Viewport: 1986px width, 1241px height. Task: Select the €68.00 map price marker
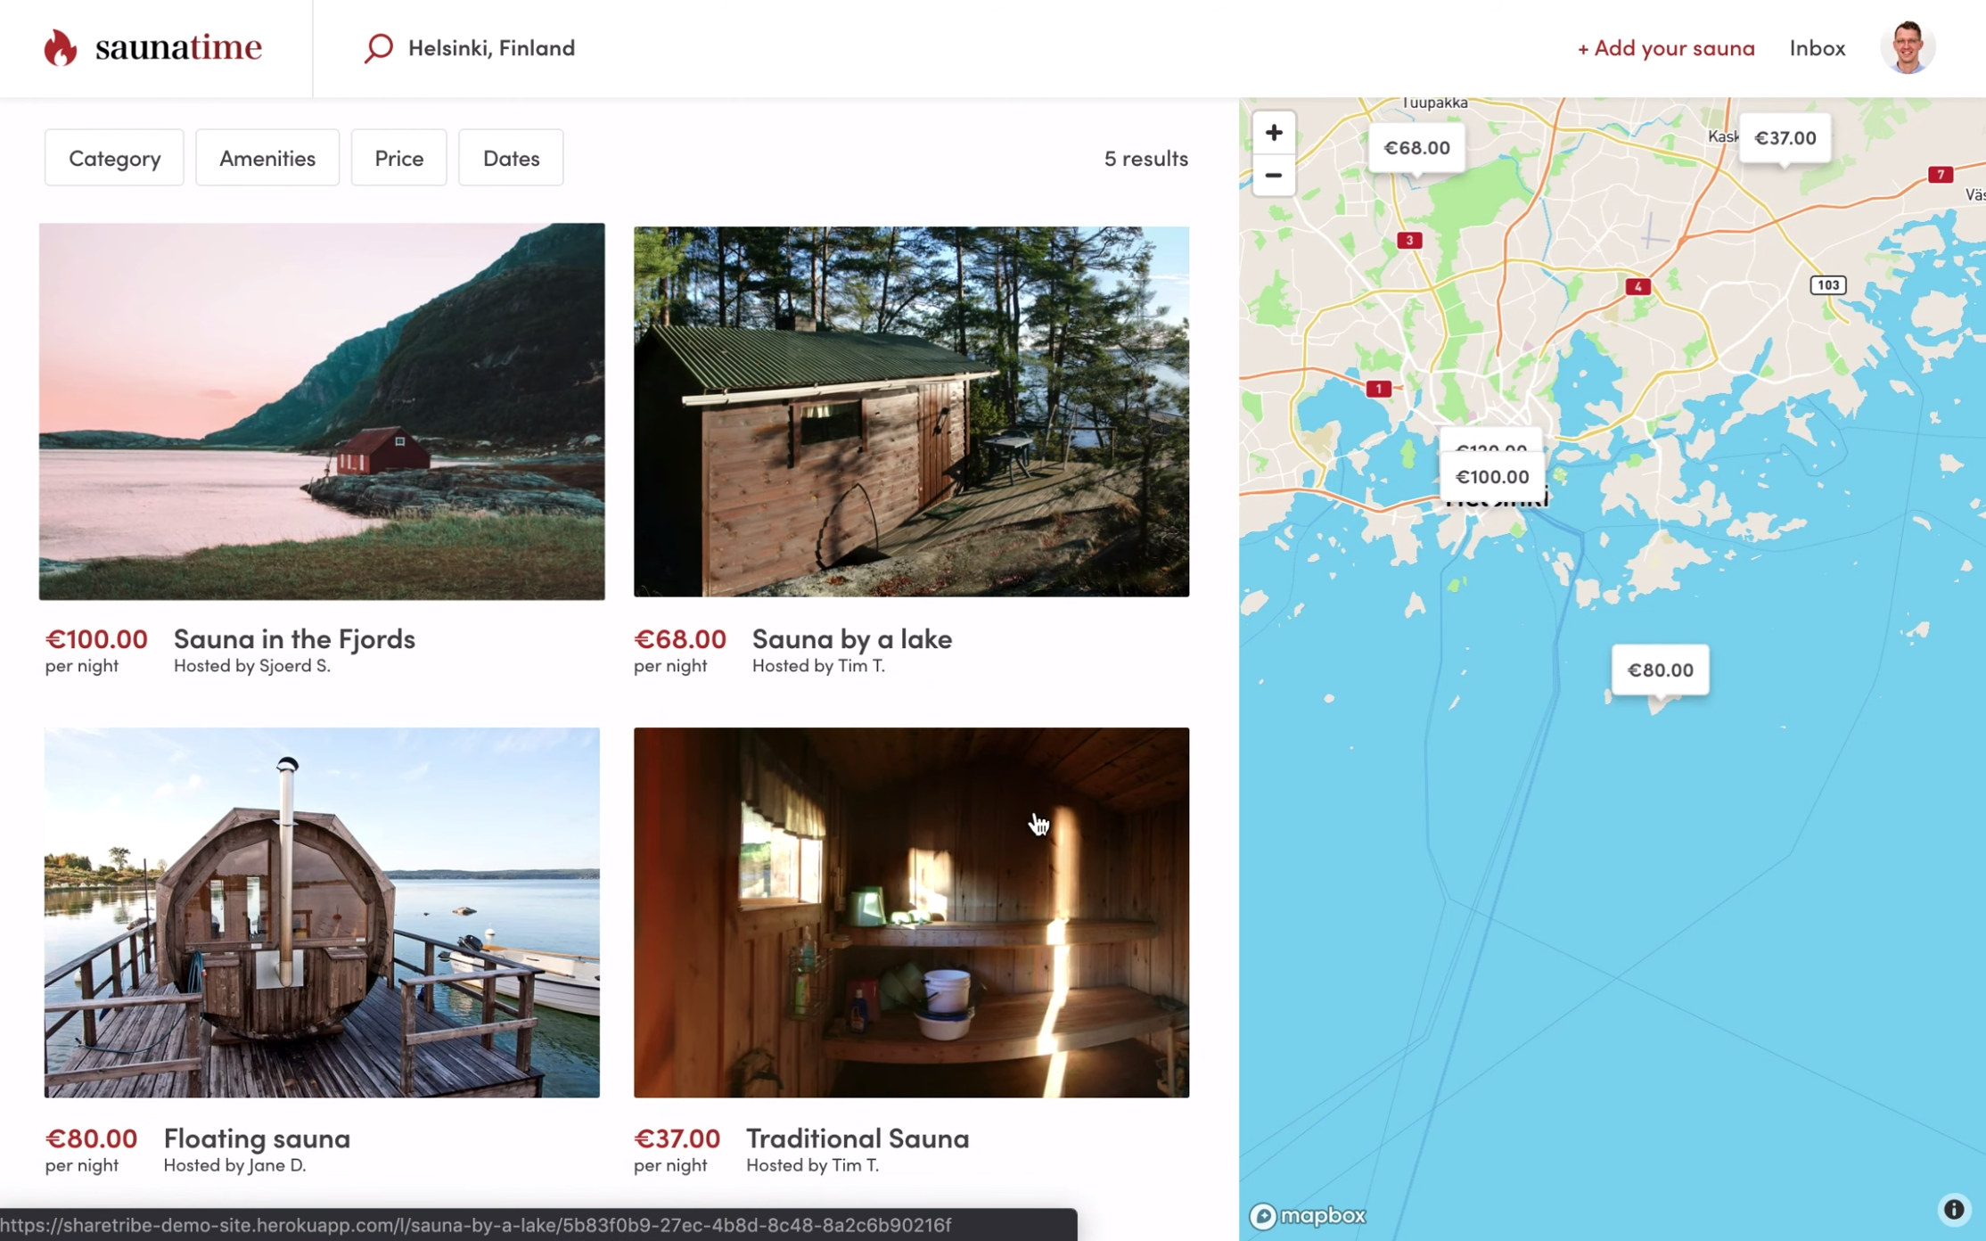pyautogui.click(x=1416, y=148)
